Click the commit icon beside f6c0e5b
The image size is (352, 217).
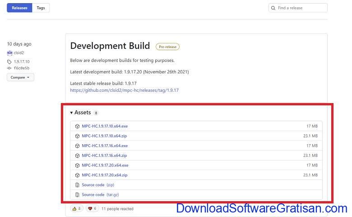click(x=9, y=68)
